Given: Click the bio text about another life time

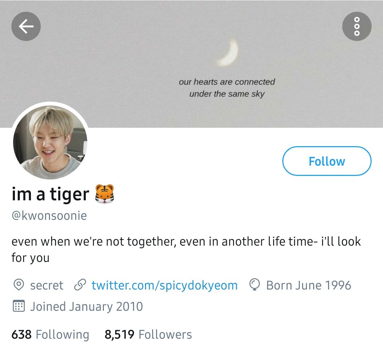Looking at the screenshot, I should 186,250.
